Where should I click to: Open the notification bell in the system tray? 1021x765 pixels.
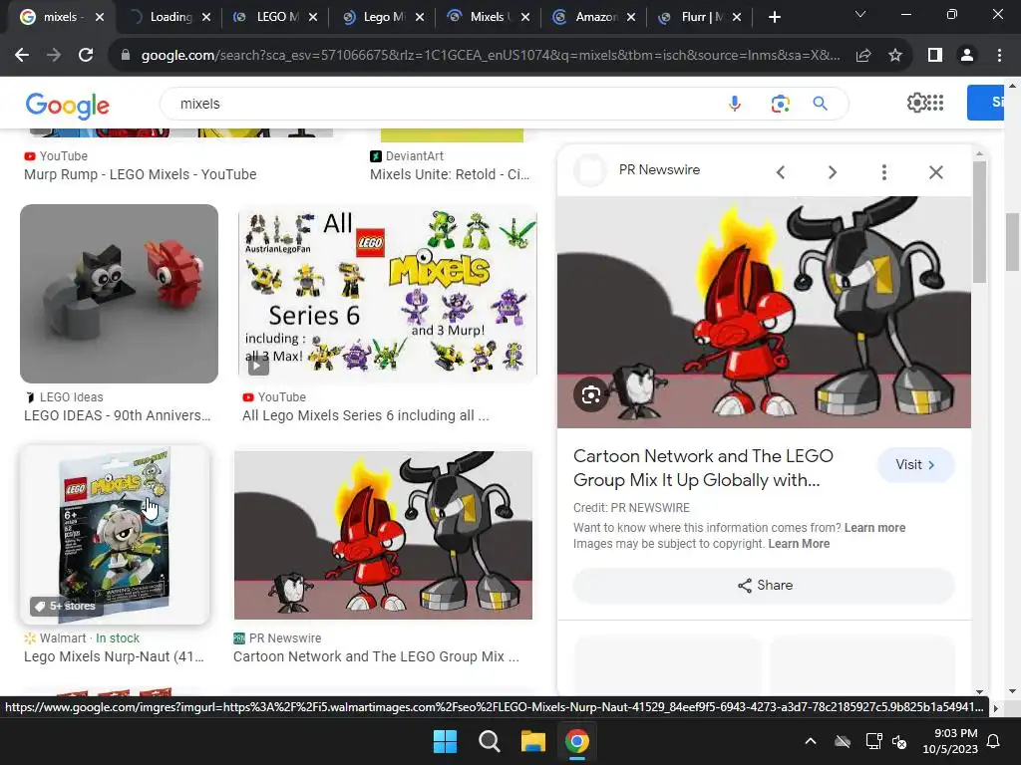(x=994, y=741)
